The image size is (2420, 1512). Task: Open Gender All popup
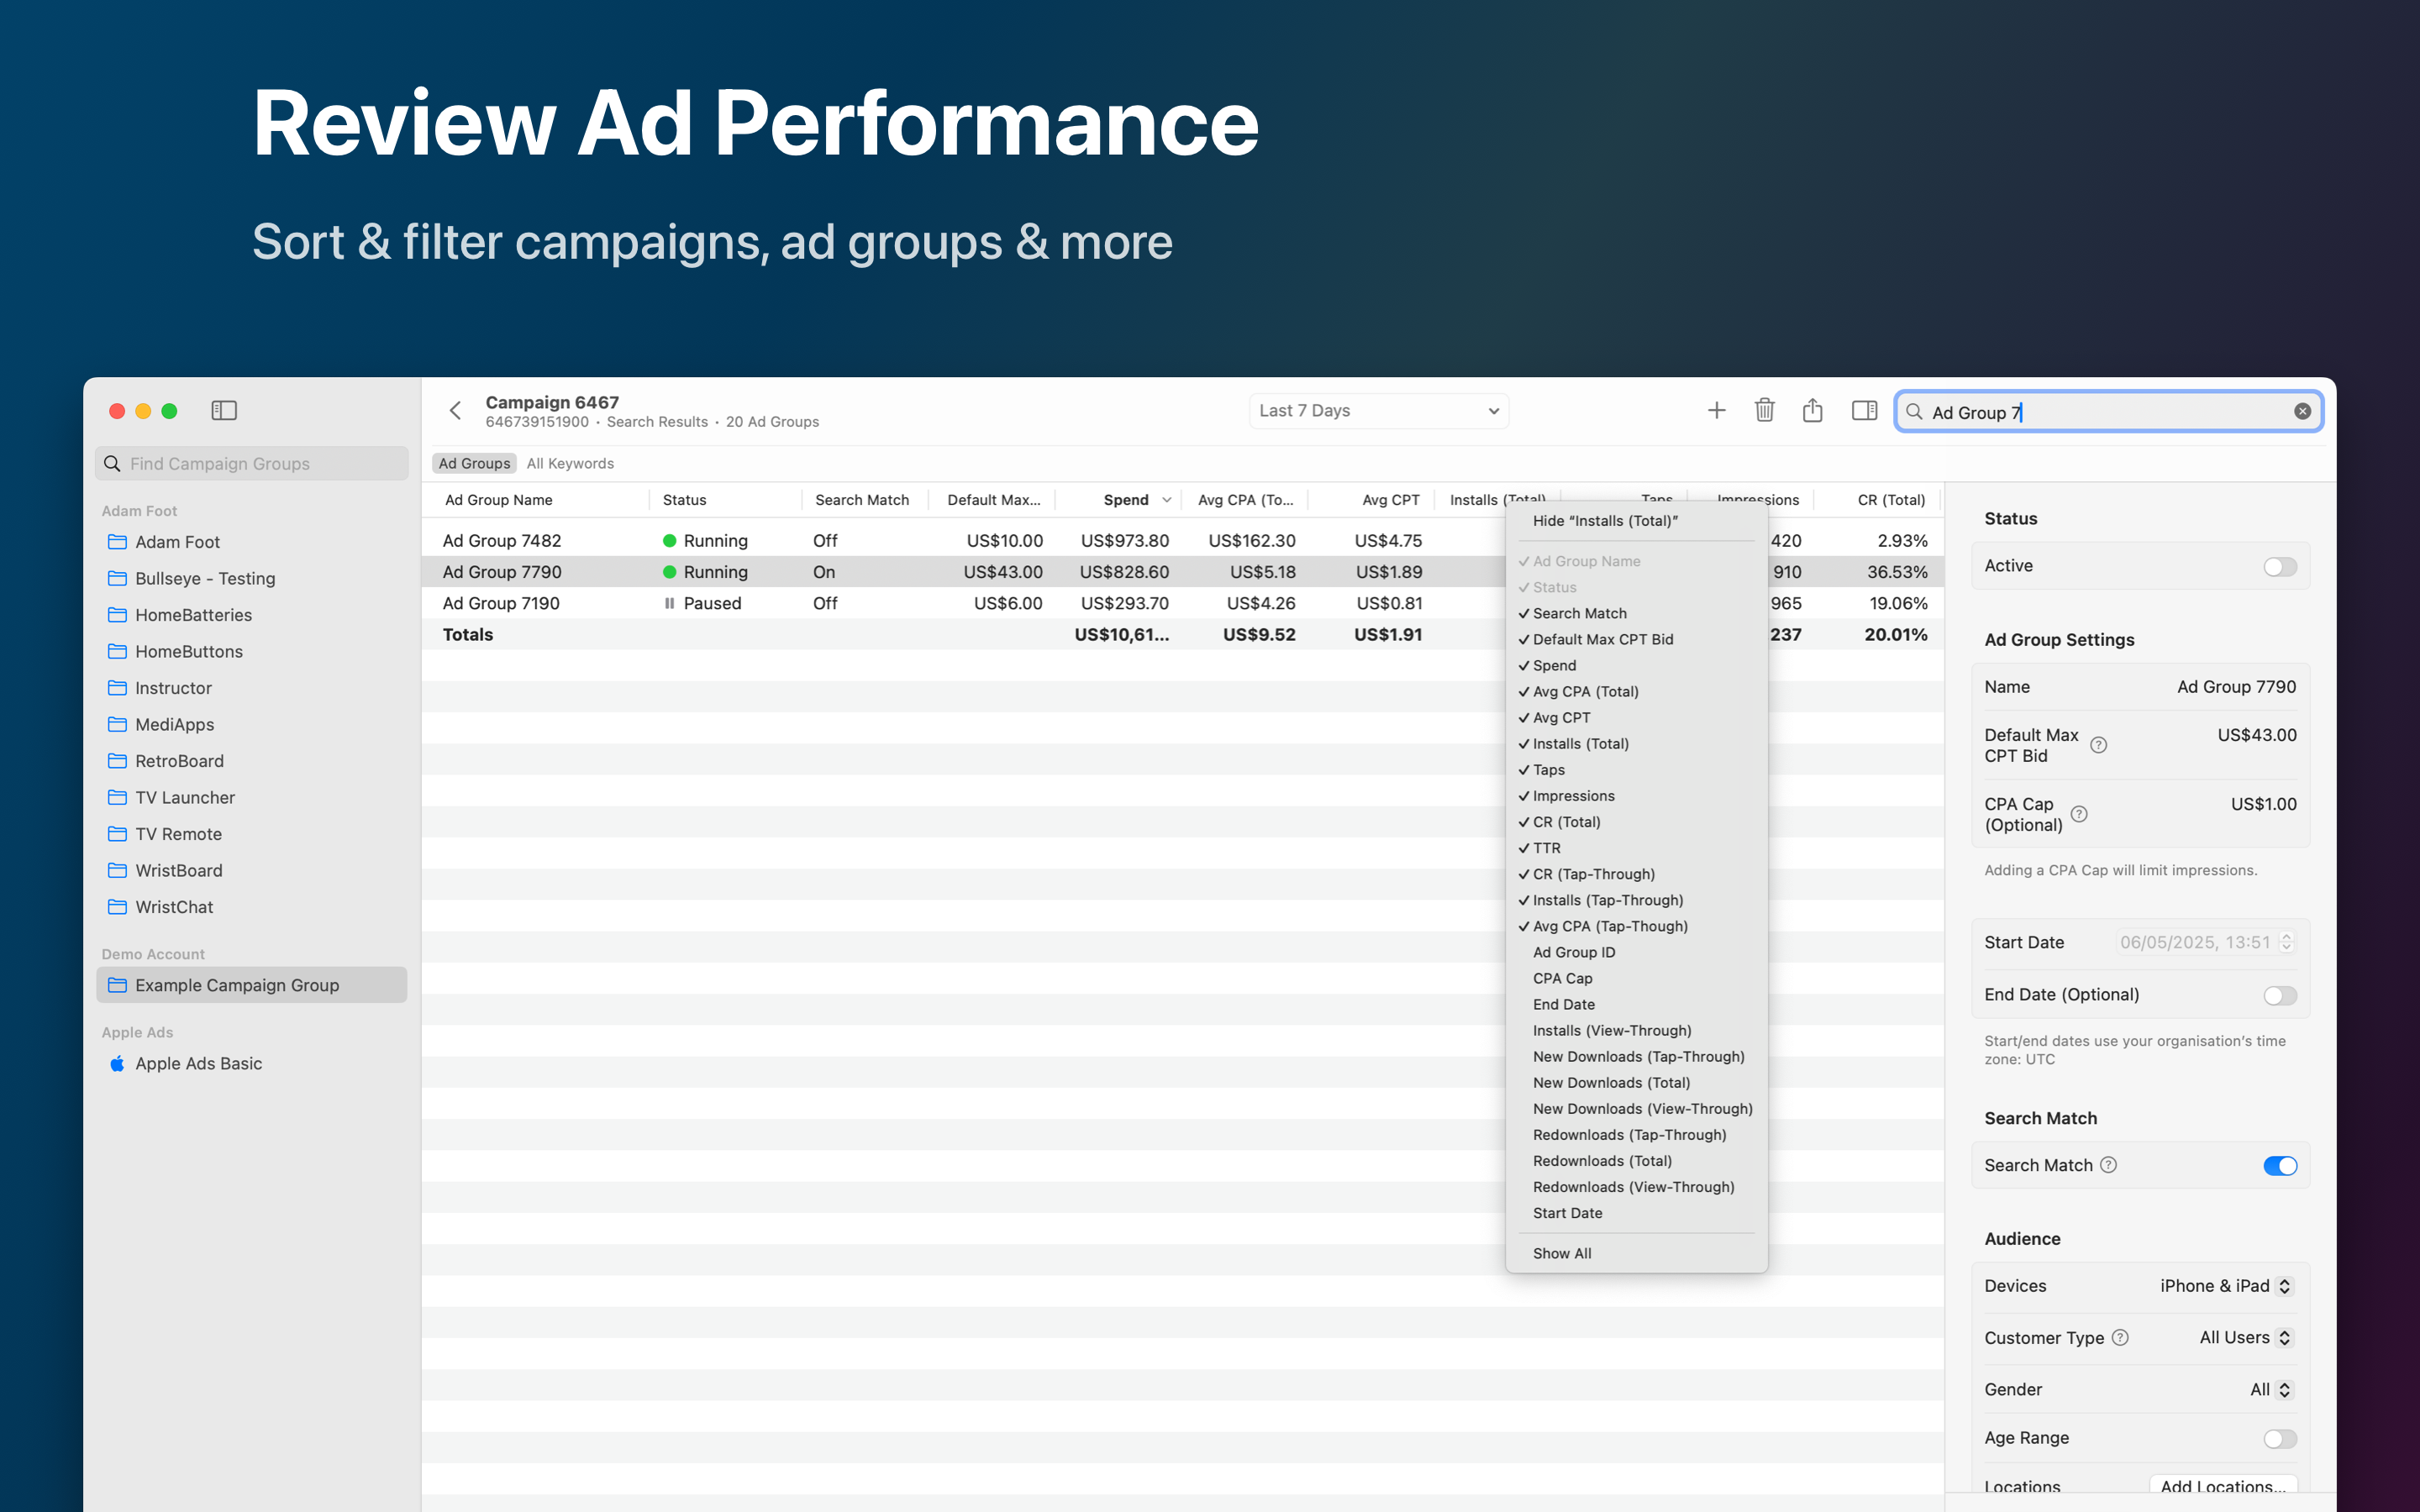coord(2270,1390)
